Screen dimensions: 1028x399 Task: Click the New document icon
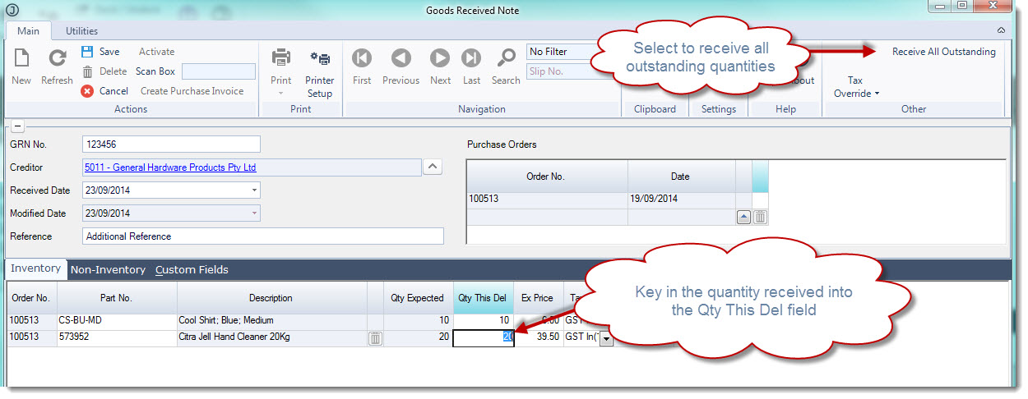[x=21, y=59]
